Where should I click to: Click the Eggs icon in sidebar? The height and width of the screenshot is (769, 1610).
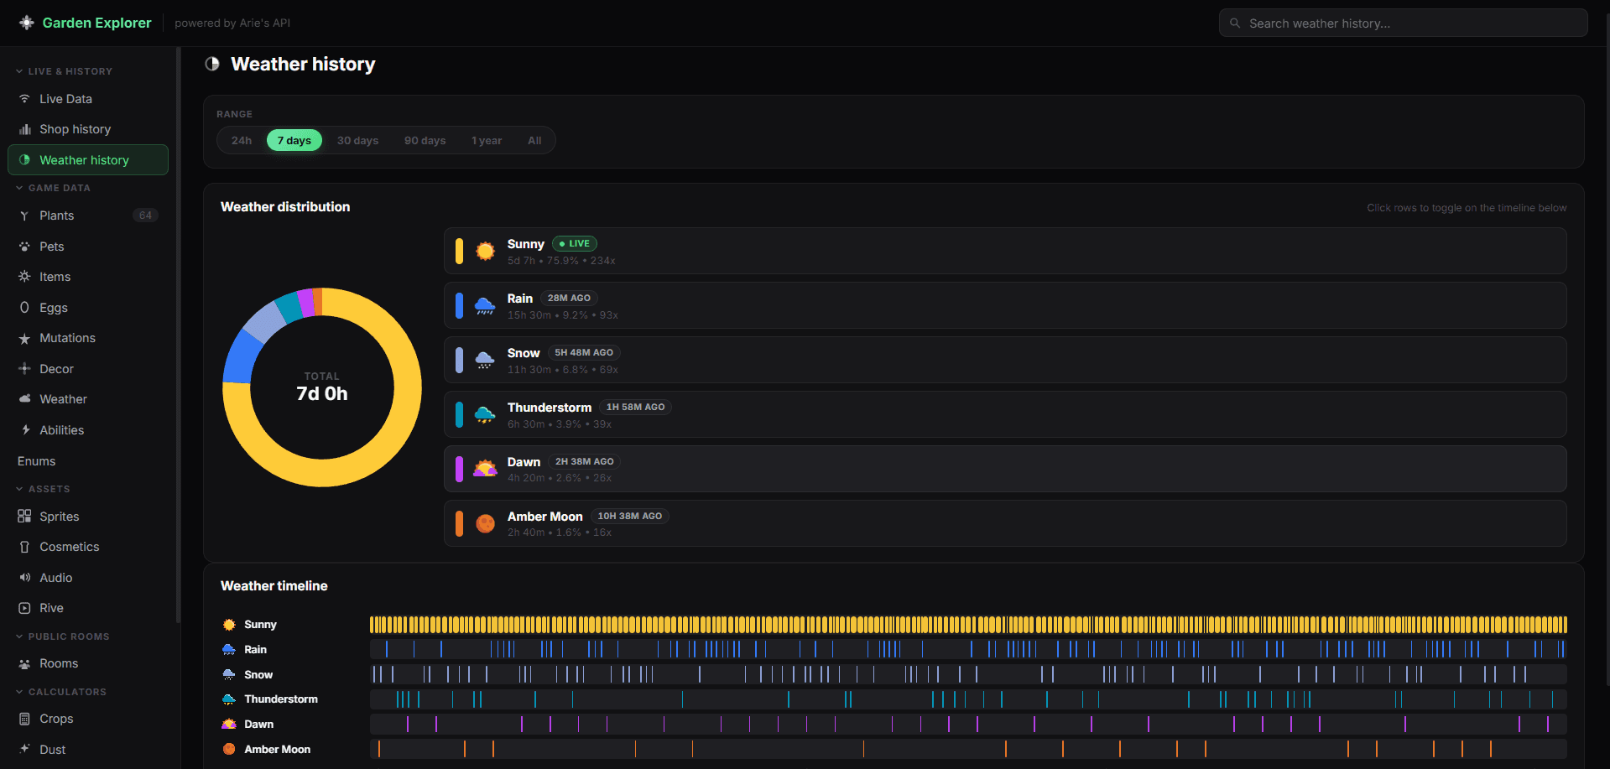tap(24, 308)
